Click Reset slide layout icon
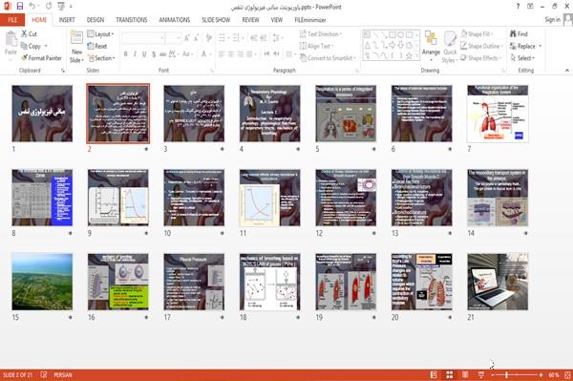573x381 pixels. tap(97, 46)
